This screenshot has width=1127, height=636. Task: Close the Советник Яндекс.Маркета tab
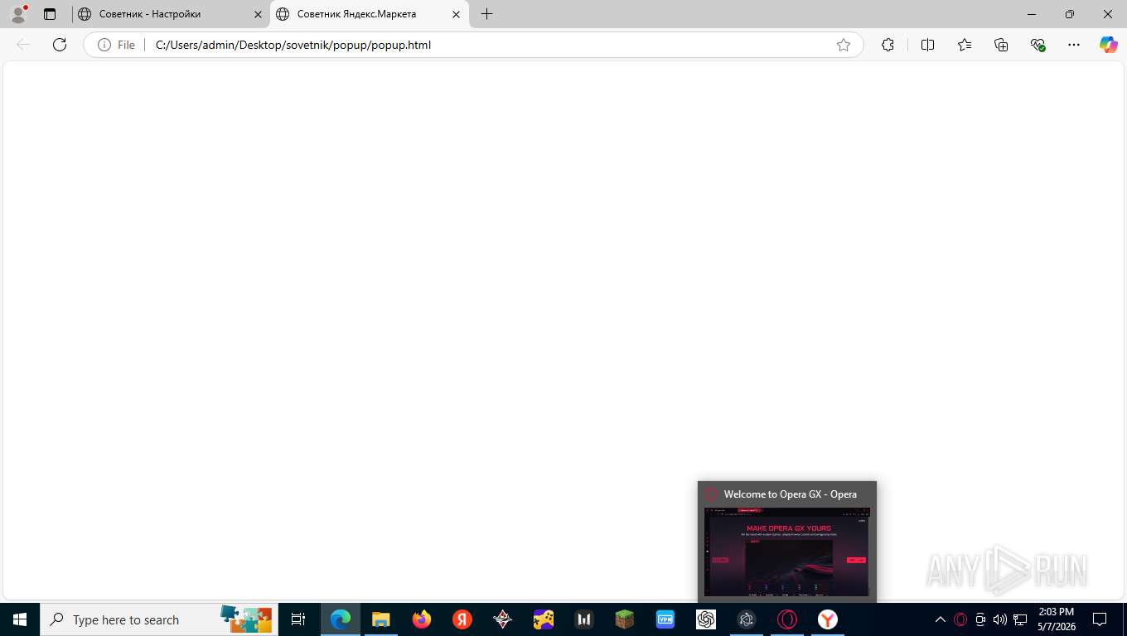[456, 14]
